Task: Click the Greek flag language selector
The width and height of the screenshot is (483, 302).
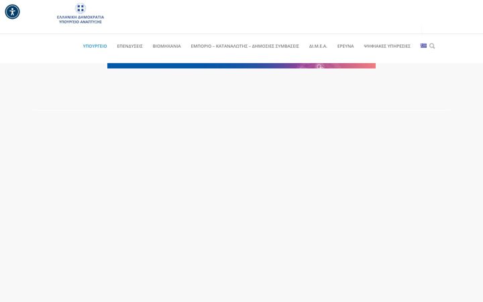Action: [423, 46]
